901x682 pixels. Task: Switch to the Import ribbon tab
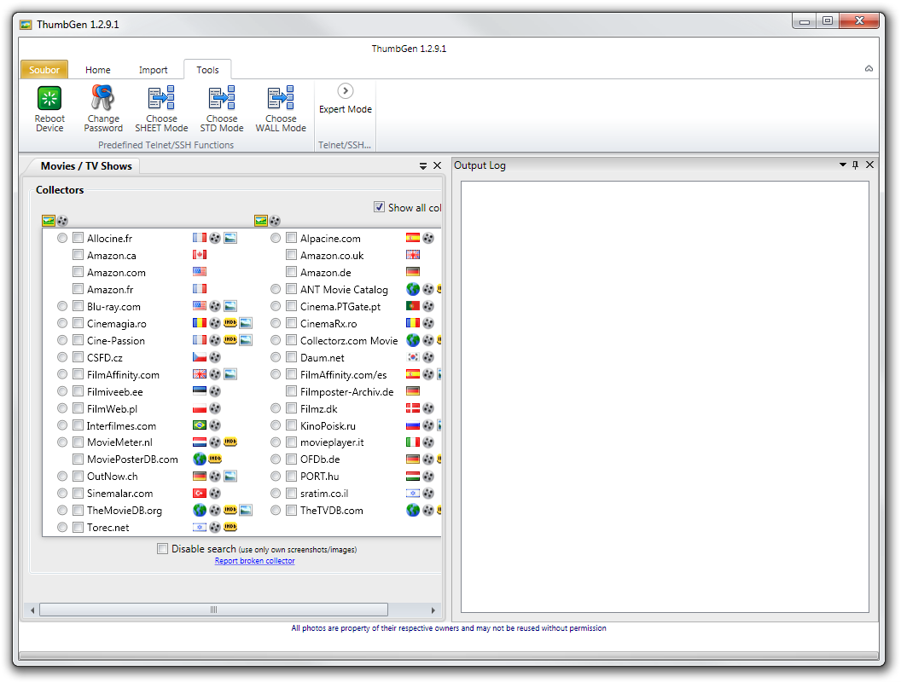(x=153, y=69)
